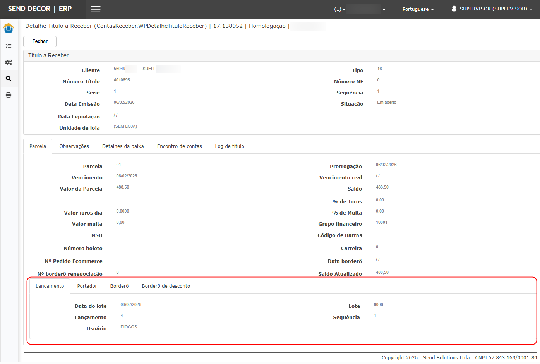Click the (SEM LOJA) store unit value
Viewport: 540px width, 364px height.
point(125,127)
